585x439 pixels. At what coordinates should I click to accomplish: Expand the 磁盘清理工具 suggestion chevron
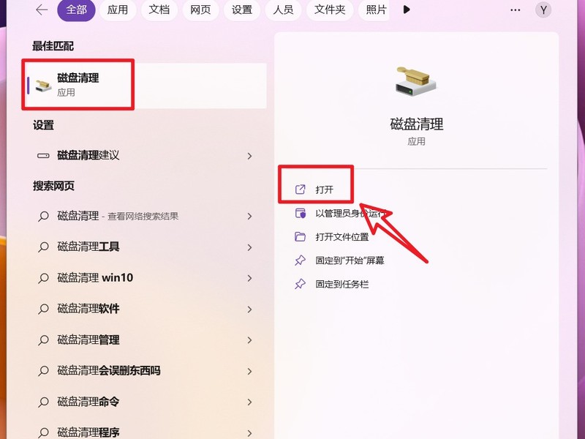coord(249,247)
